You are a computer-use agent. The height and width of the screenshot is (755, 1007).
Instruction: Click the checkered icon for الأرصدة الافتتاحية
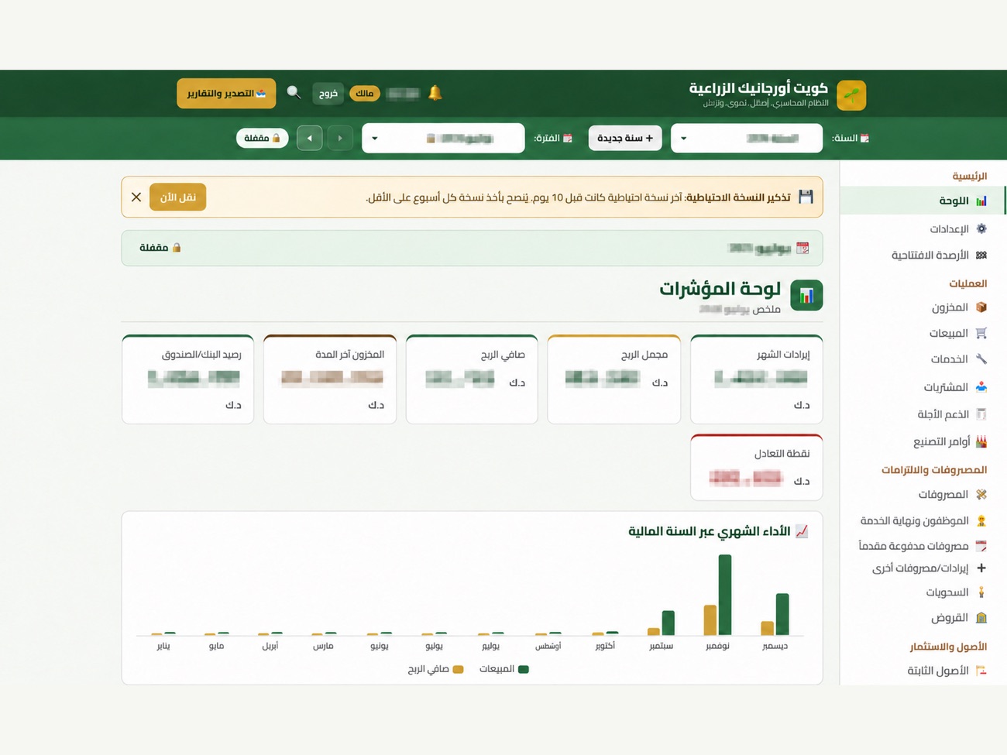point(981,255)
